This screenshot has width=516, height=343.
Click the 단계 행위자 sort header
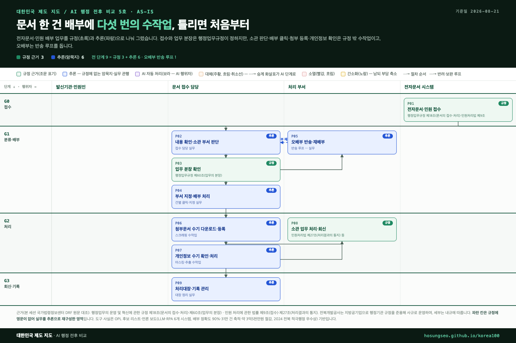click(20, 87)
